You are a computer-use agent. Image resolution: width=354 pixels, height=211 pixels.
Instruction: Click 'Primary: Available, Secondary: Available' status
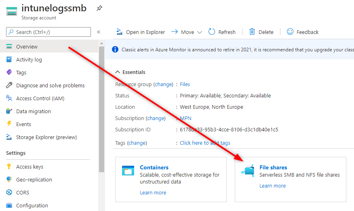click(225, 95)
